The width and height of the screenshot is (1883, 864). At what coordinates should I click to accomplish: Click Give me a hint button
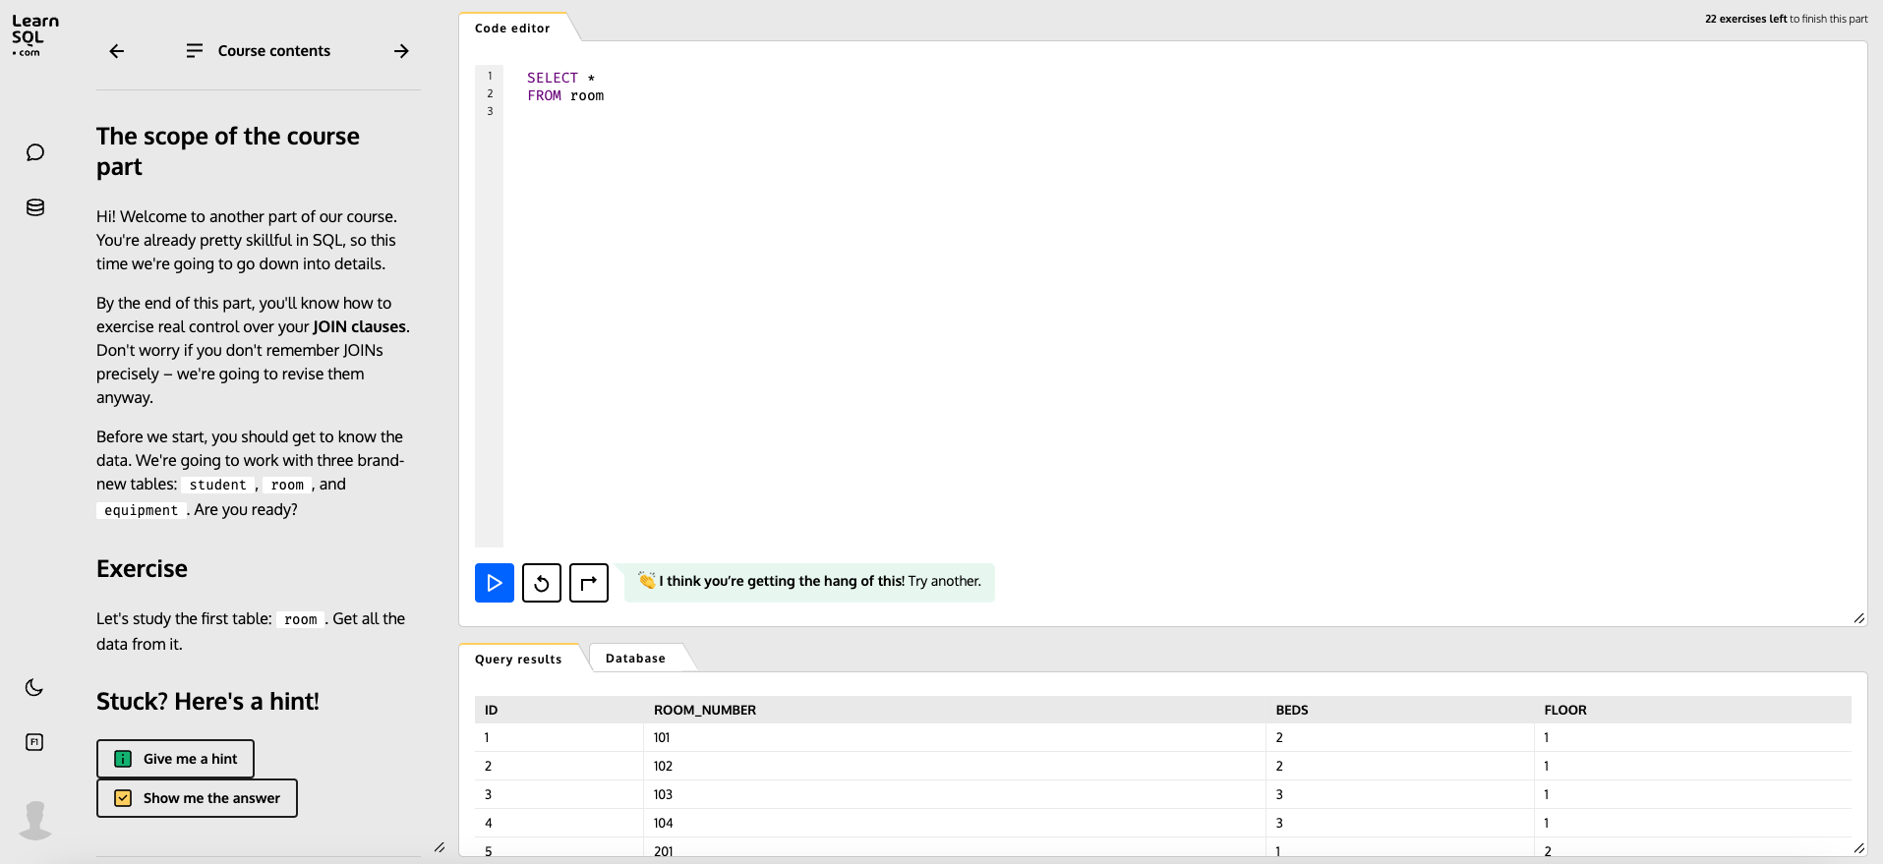175,759
